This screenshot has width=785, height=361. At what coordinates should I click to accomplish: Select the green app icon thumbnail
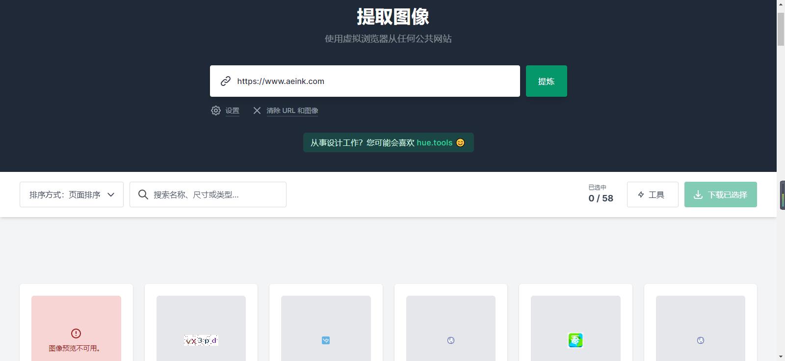[576, 340]
